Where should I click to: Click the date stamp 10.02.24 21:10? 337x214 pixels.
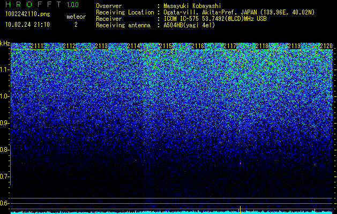coord(27,25)
